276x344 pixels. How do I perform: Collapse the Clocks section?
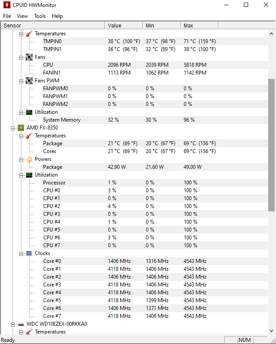pos(21,254)
